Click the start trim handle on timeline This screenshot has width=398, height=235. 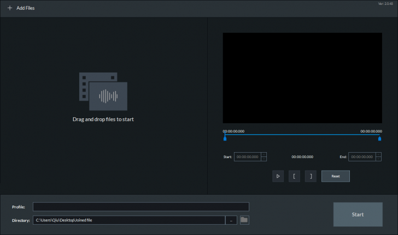click(x=225, y=138)
